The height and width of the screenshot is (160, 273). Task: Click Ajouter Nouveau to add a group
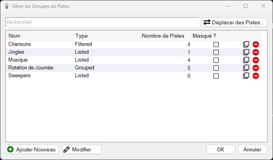(x=33, y=149)
